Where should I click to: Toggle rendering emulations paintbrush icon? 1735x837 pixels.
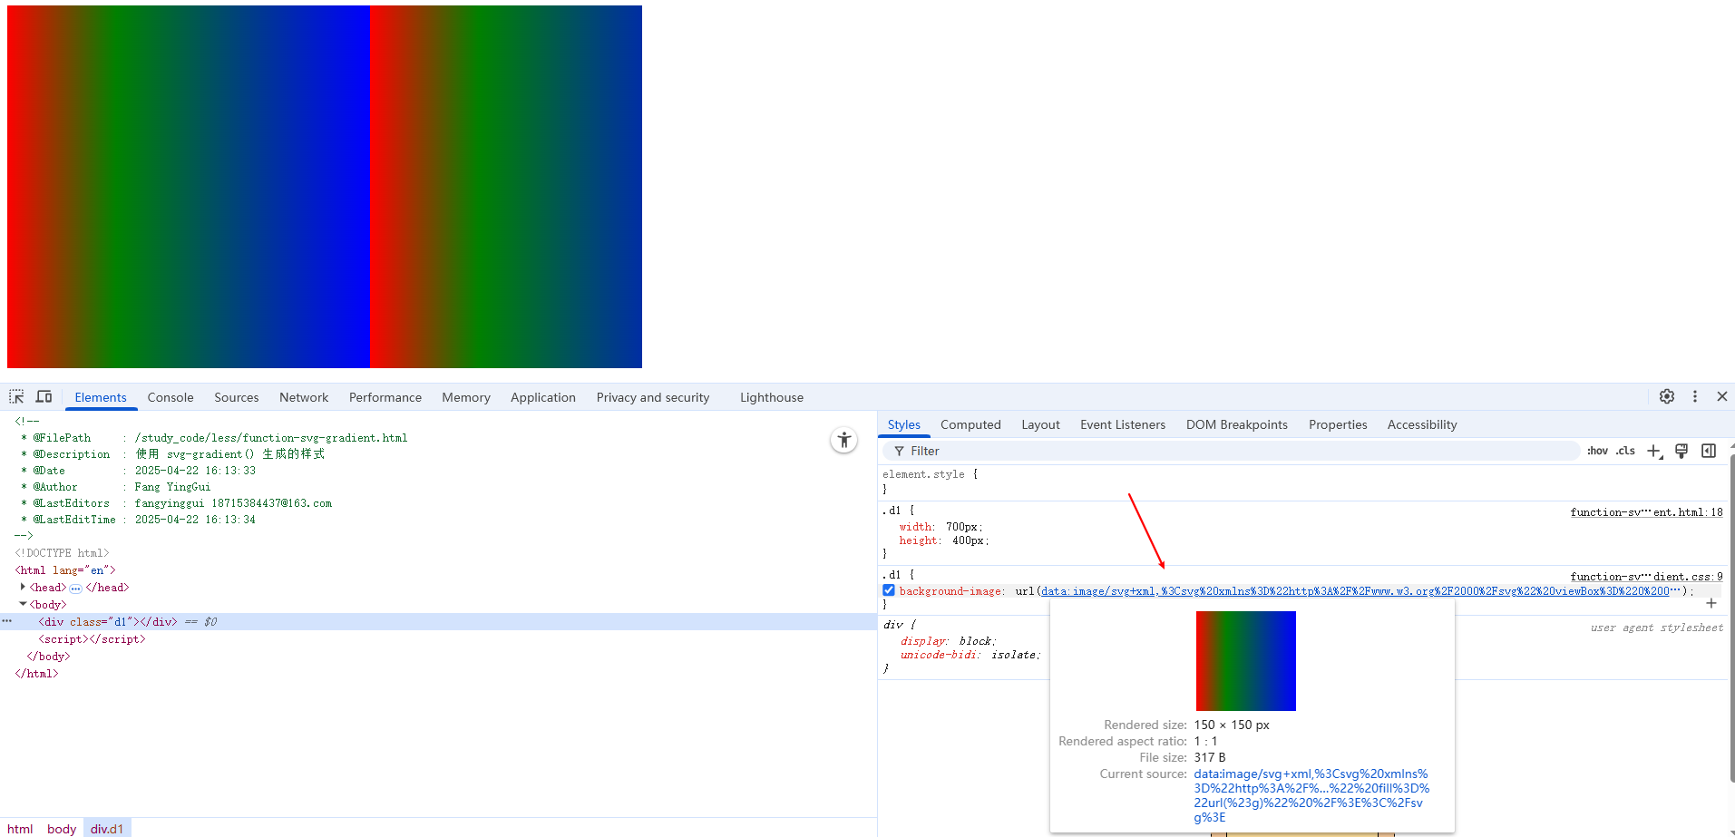click(1681, 451)
